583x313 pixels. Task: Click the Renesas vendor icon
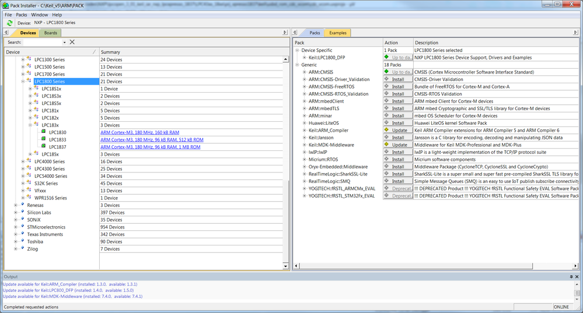click(22, 205)
